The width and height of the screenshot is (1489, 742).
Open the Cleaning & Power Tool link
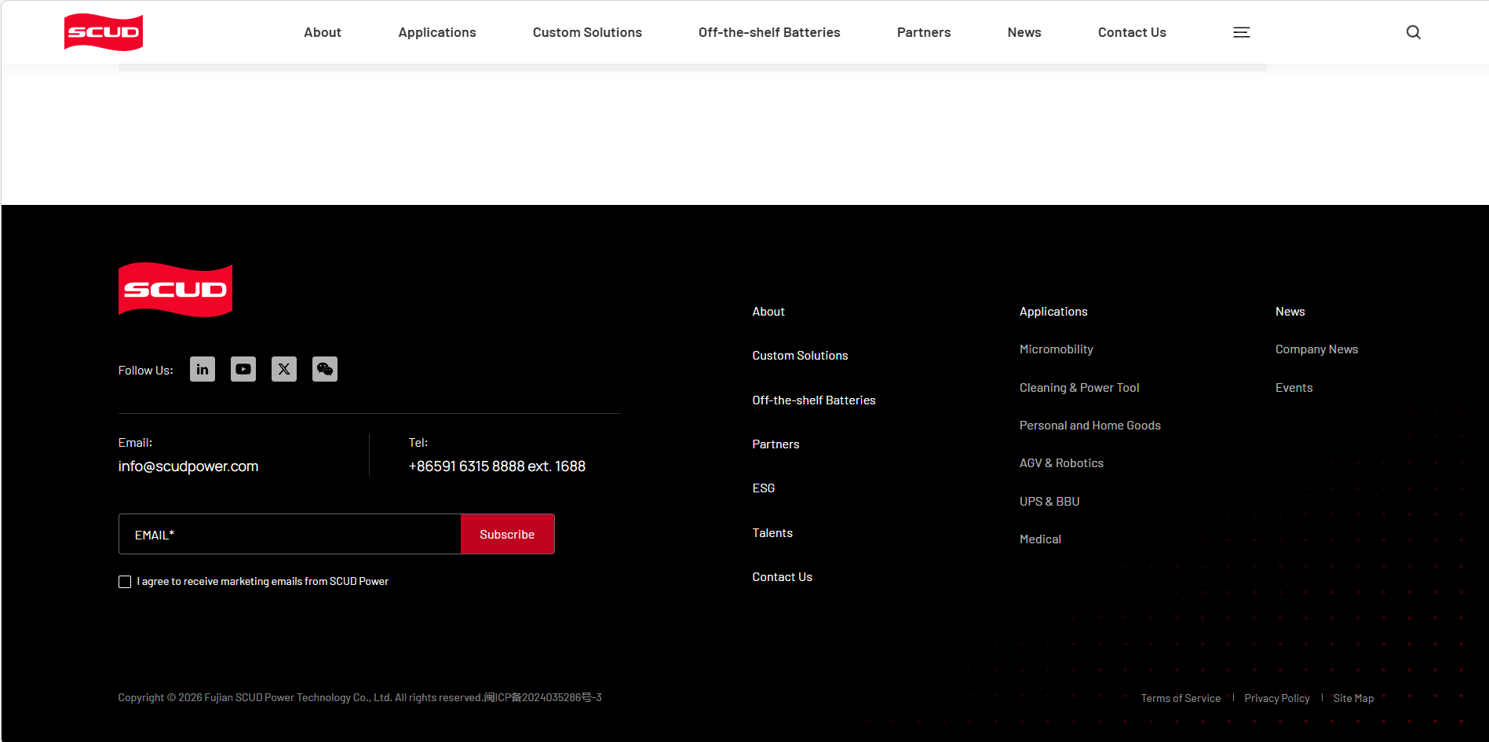point(1079,388)
